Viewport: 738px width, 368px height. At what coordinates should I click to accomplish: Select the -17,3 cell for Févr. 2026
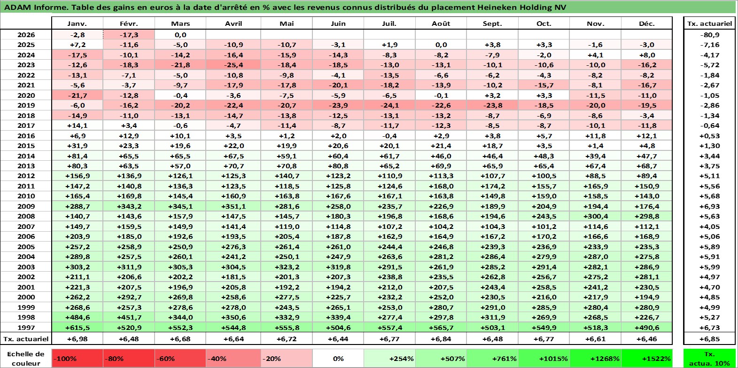click(129, 35)
